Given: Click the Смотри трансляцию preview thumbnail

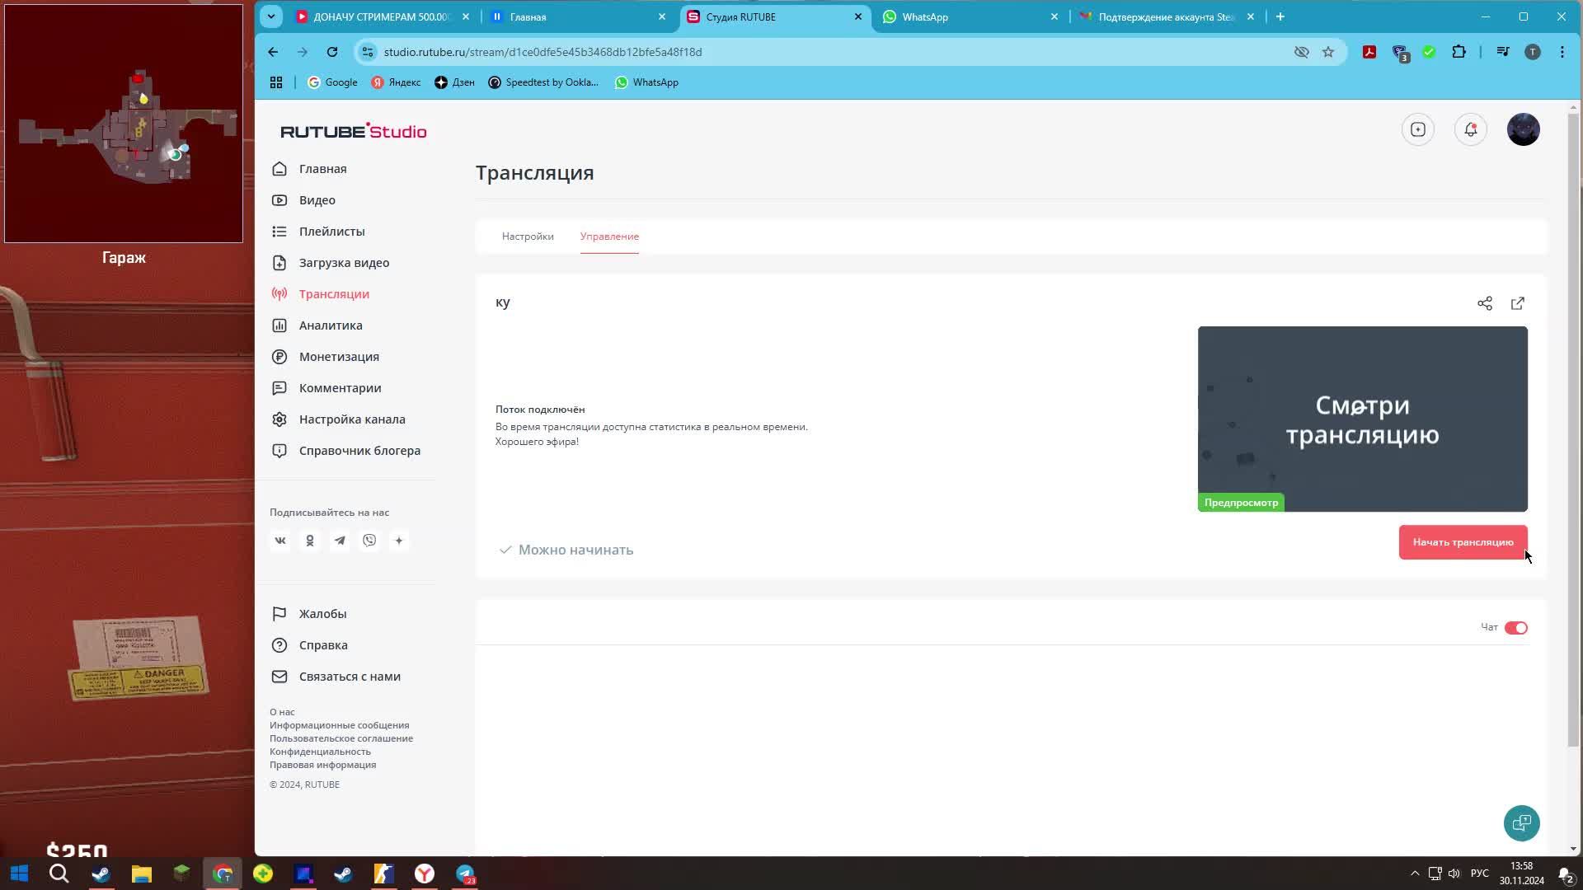Looking at the screenshot, I should (1362, 419).
